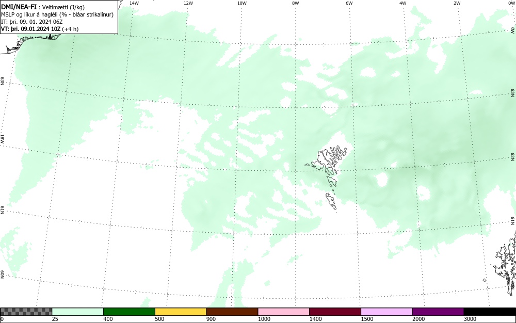Click the 'VT: þri. 09.01.2024 10Z' line

[x=40, y=29]
